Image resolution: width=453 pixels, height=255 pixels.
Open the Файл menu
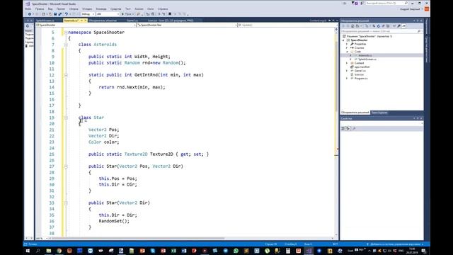point(28,9)
